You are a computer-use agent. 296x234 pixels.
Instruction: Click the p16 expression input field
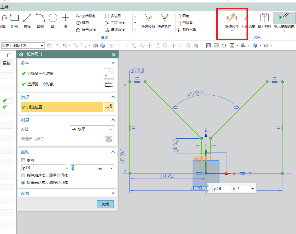coord(43,168)
